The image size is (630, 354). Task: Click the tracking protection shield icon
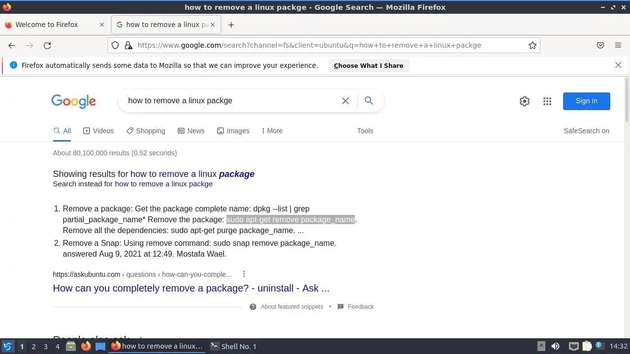(115, 45)
